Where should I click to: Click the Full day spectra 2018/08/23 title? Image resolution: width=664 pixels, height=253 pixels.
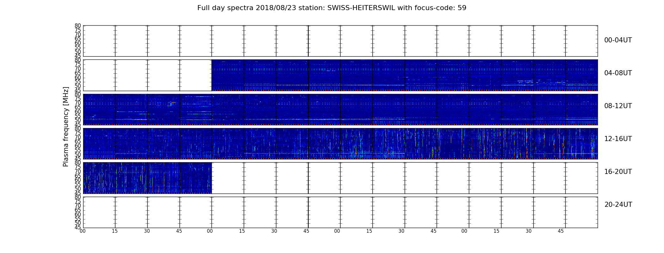tap(332, 8)
